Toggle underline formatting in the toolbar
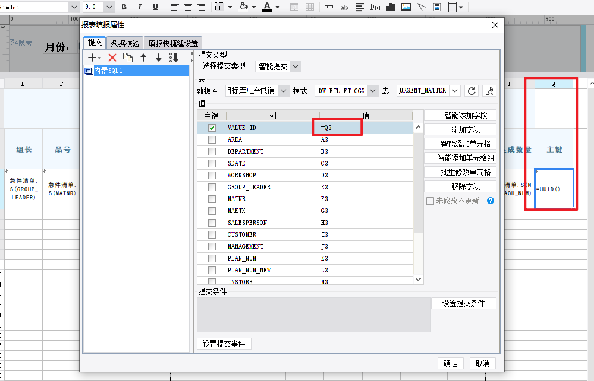Image resolution: width=594 pixels, height=381 pixels. coord(155,7)
